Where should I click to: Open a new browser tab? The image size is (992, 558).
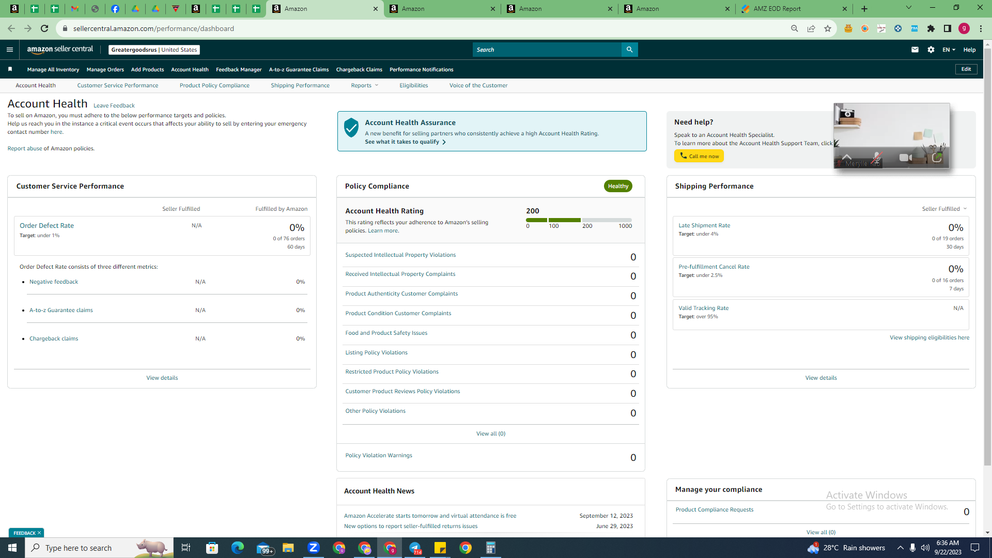864,9
